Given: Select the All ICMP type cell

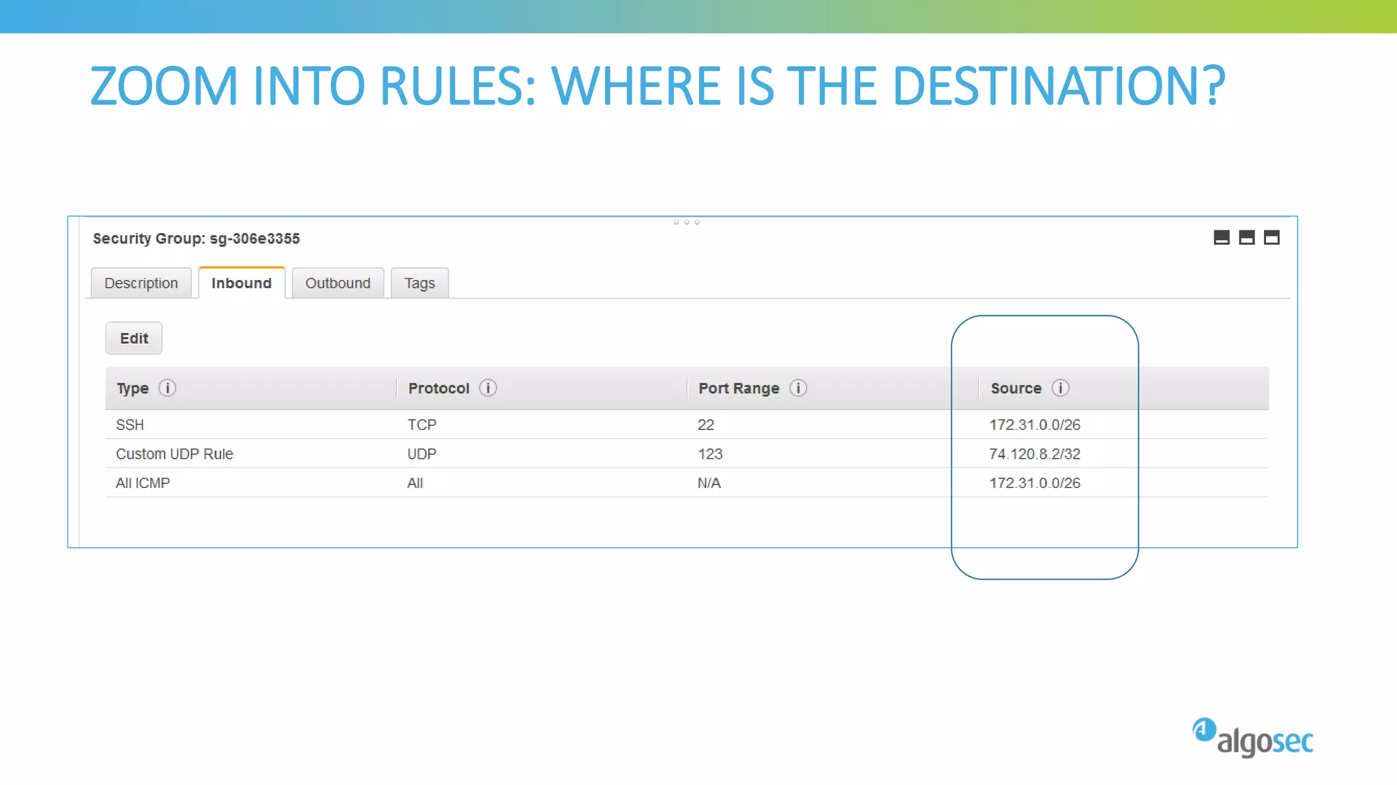Looking at the screenshot, I should click(143, 483).
